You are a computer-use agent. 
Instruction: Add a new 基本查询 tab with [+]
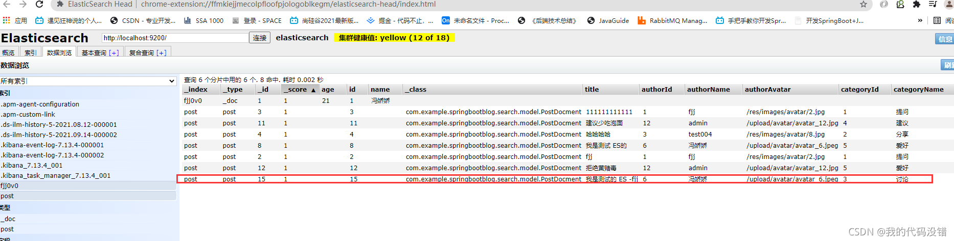114,52
